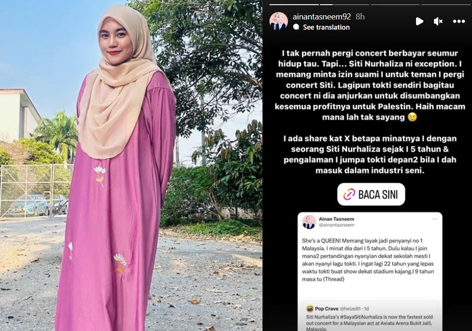
Task: Jump to first story progress segment
Action: coord(294,4)
